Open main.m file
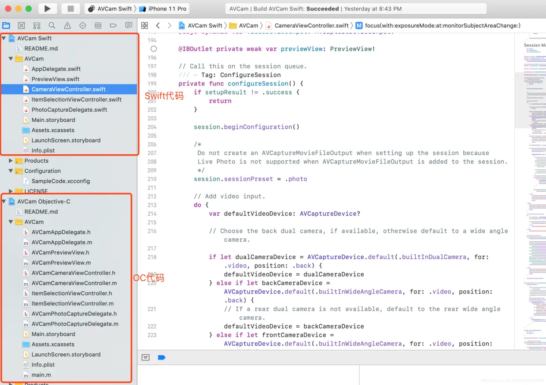Viewport: 546px width, 385px height. tap(41, 375)
